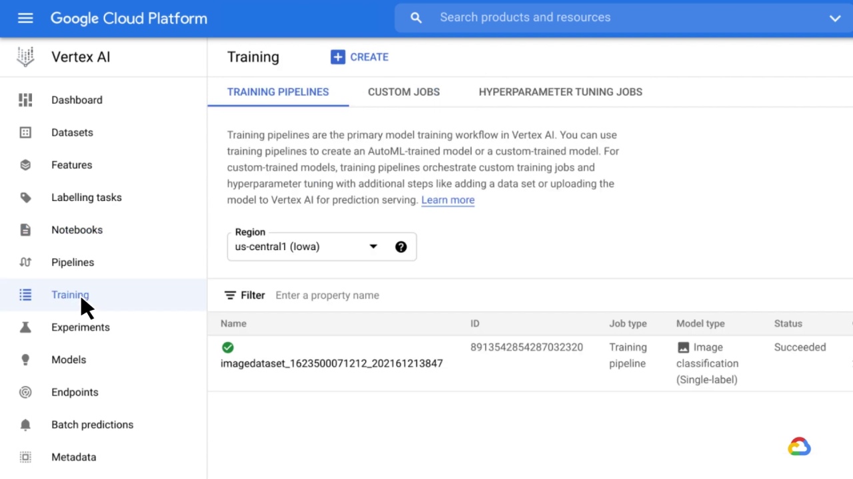Open Labelling tasks in the sidebar
The width and height of the screenshot is (853, 479).
pyautogui.click(x=103, y=198)
